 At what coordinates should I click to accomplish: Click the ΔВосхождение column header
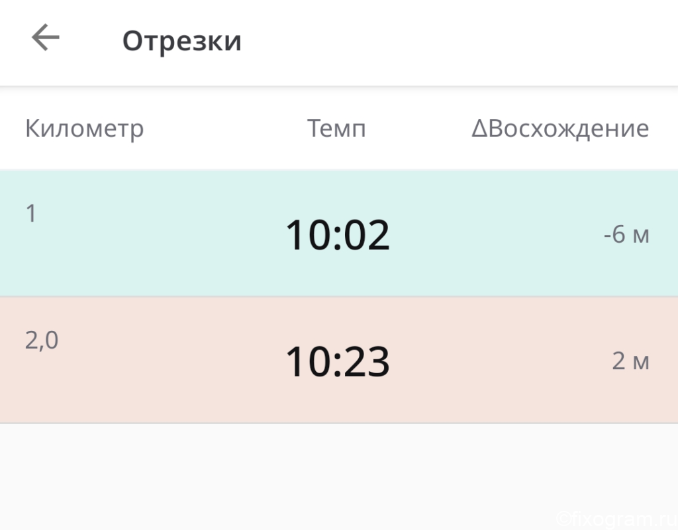[x=560, y=129]
